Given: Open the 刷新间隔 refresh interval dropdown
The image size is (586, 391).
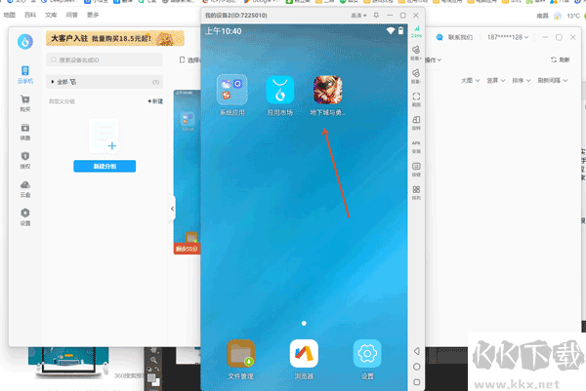Looking at the screenshot, I should (x=553, y=80).
